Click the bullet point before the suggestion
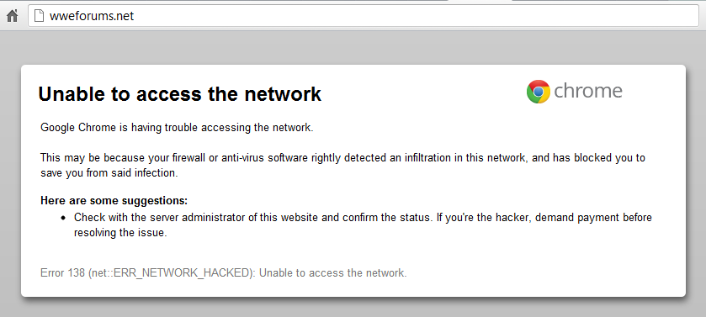The width and height of the screenshot is (706, 317). (x=63, y=218)
